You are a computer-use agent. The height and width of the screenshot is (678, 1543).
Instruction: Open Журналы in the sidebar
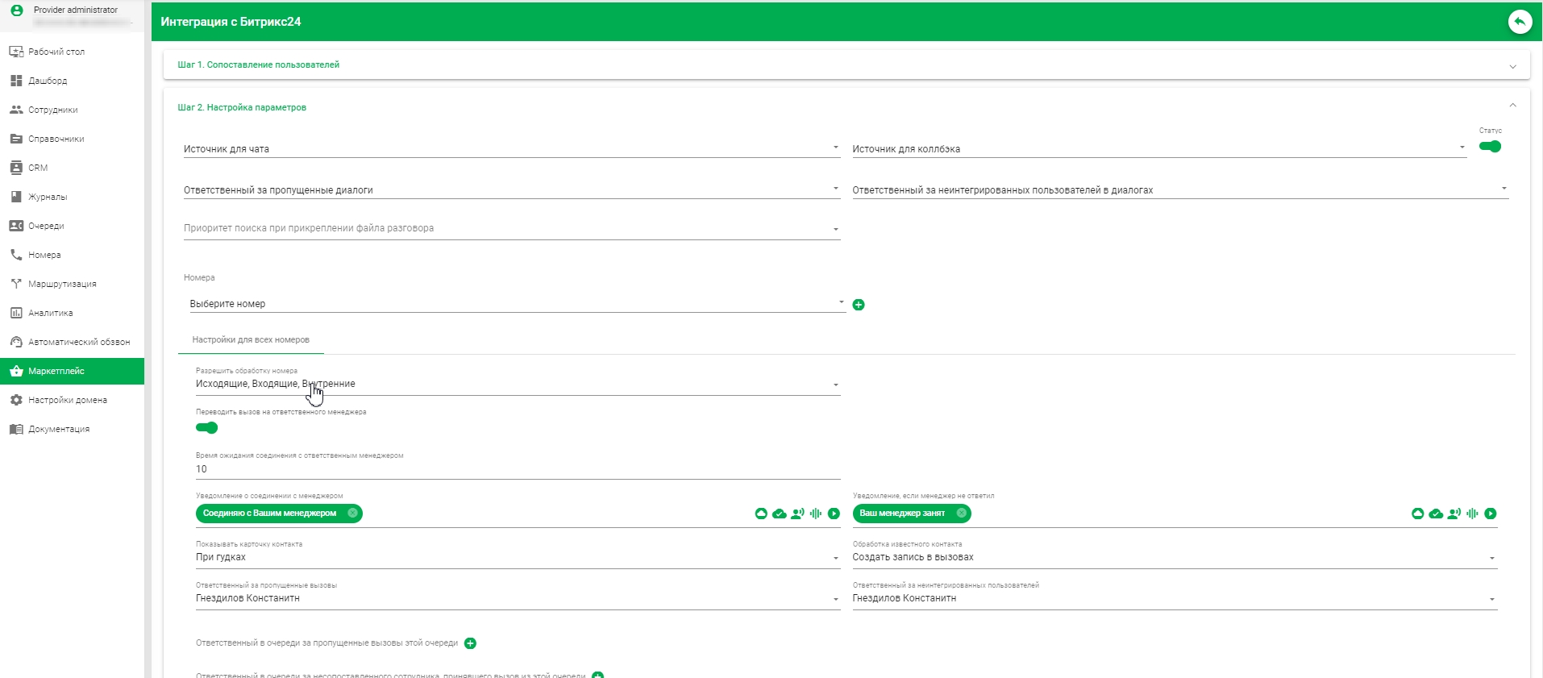tap(72, 197)
